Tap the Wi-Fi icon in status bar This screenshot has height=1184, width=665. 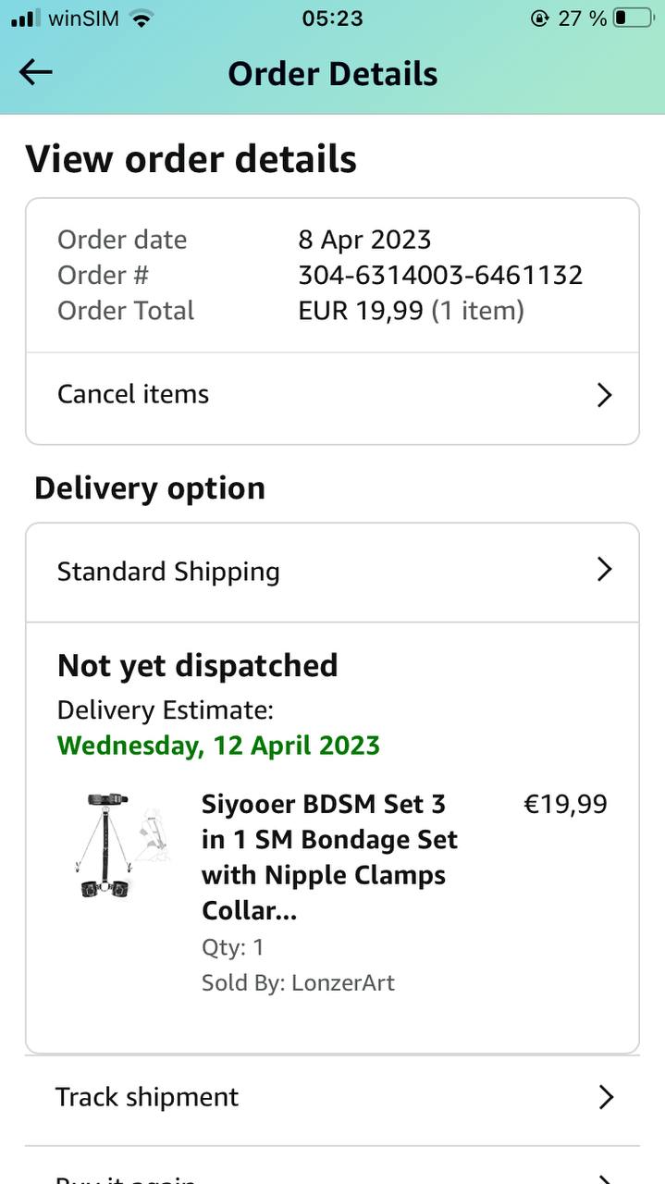pyautogui.click(x=142, y=18)
